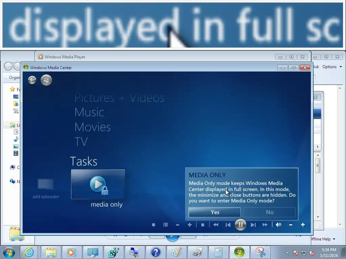Image resolution: width=346 pixels, height=259 pixels.
Task: Open the Windows Start orb
Action: pyautogui.click(x=9, y=252)
